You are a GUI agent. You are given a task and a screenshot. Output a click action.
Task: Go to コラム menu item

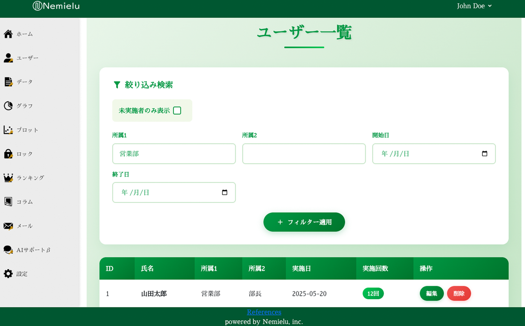tap(24, 202)
